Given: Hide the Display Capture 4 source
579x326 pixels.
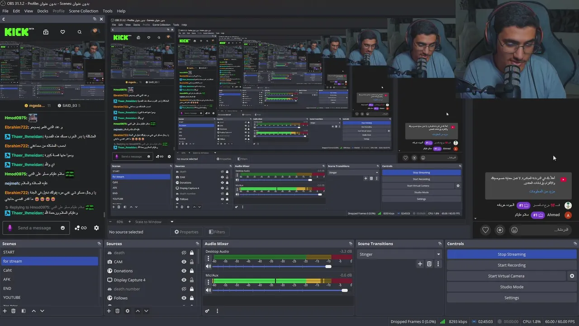Looking at the screenshot, I should click(184, 280).
